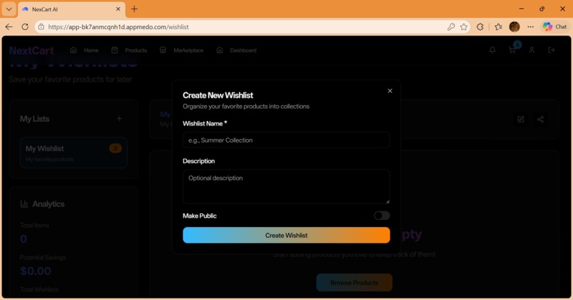The width and height of the screenshot is (573, 300).
Task: Expand the tab search dropdown arrow
Action: [x=9, y=9]
